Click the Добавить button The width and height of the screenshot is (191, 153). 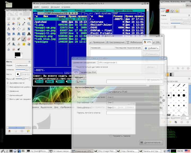(x=151, y=48)
